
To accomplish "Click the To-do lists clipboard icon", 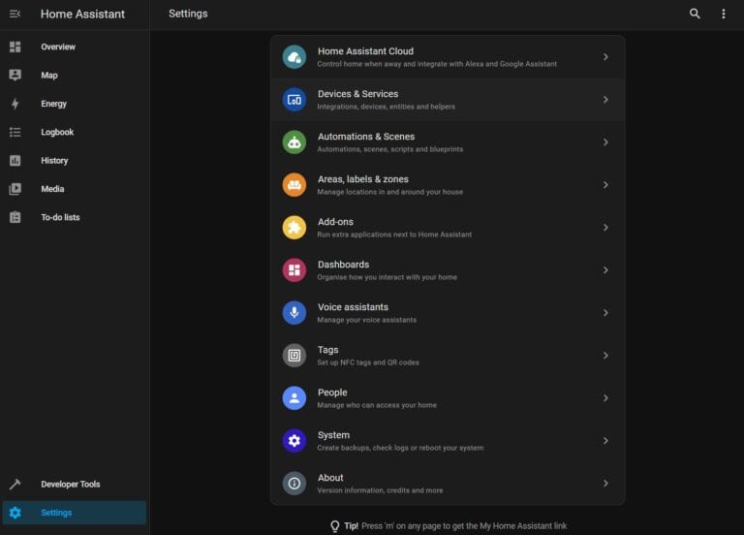I will pos(15,217).
